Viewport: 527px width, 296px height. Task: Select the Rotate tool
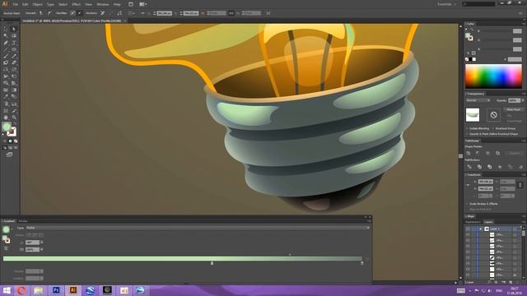coord(6,69)
